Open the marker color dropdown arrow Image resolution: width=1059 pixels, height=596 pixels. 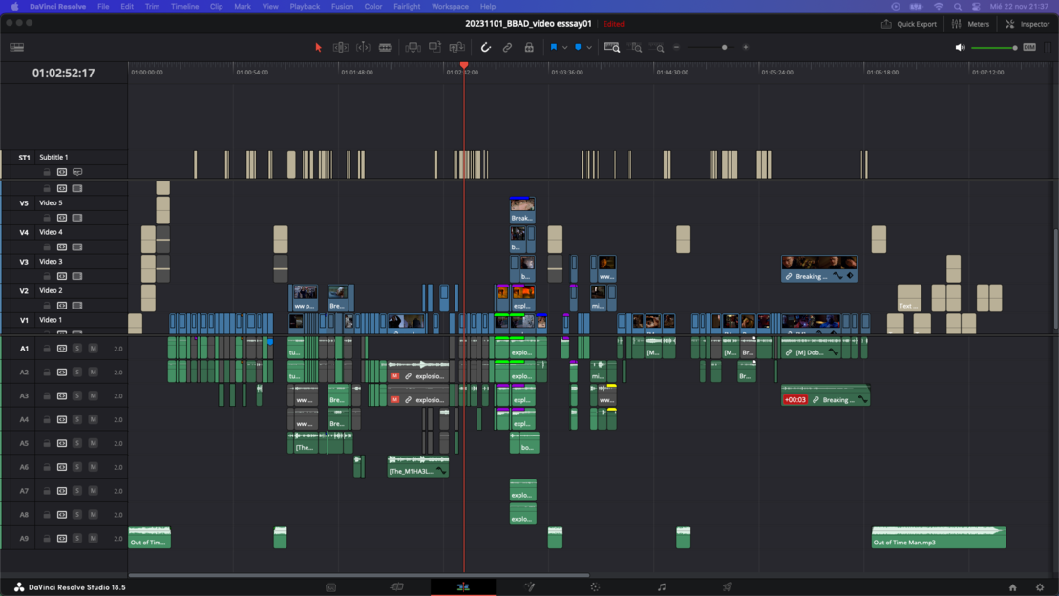tap(589, 47)
